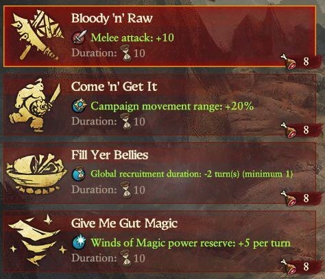Click the Bloody 'n' Raw cleaver icon

click(x=38, y=35)
